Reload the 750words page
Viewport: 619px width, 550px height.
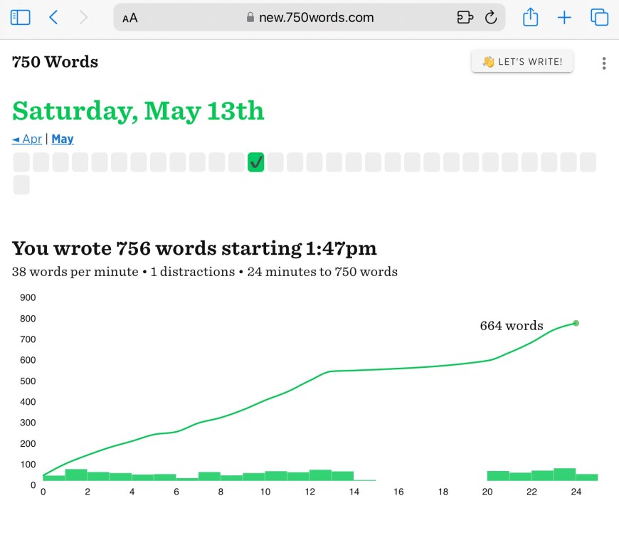[x=490, y=18]
